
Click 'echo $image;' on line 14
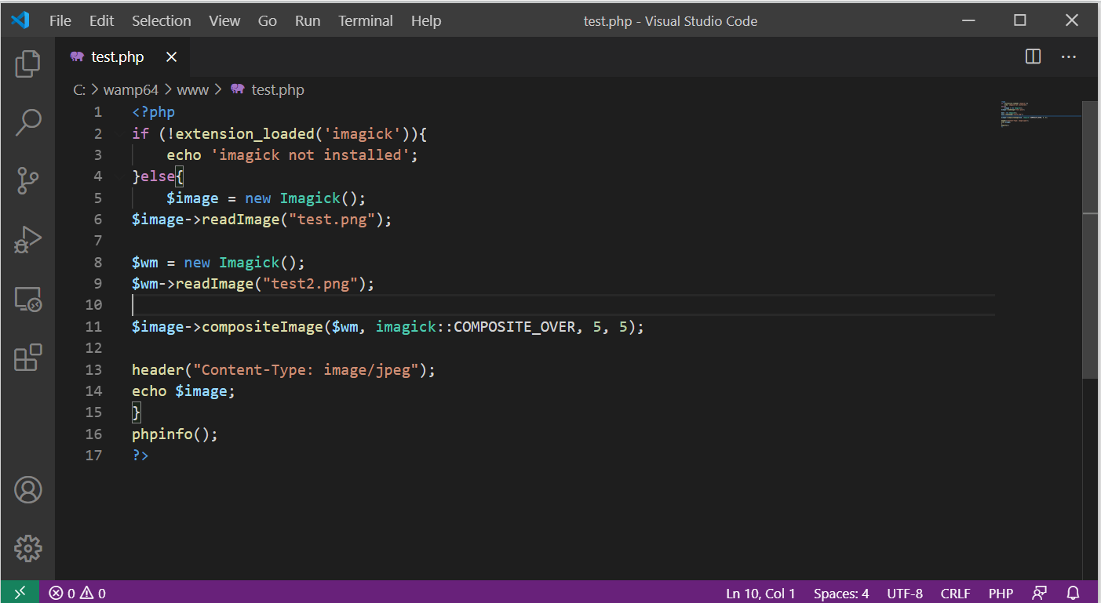coord(184,391)
